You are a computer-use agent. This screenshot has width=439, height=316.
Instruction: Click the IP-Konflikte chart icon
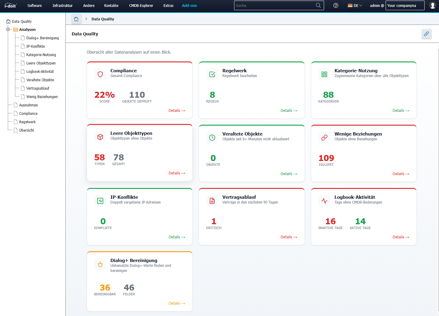pyautogui.click(x=100, y=201)
